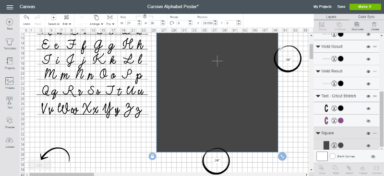The height and width of the screenshot is (176, 384).
Task: Hide the lower Weld Result group
Action: point(368,71)
